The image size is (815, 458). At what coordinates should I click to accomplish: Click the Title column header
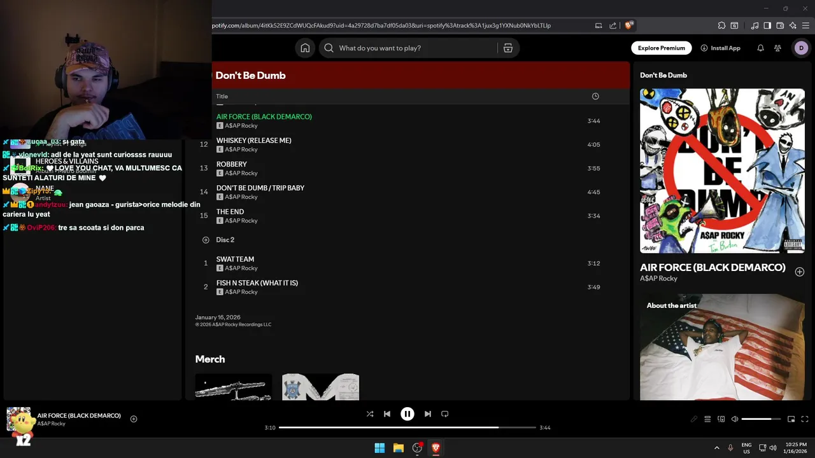pyautogui.click(x=222, y=97)
